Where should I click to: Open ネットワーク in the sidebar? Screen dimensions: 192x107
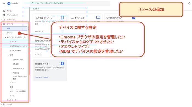point(12,100)
